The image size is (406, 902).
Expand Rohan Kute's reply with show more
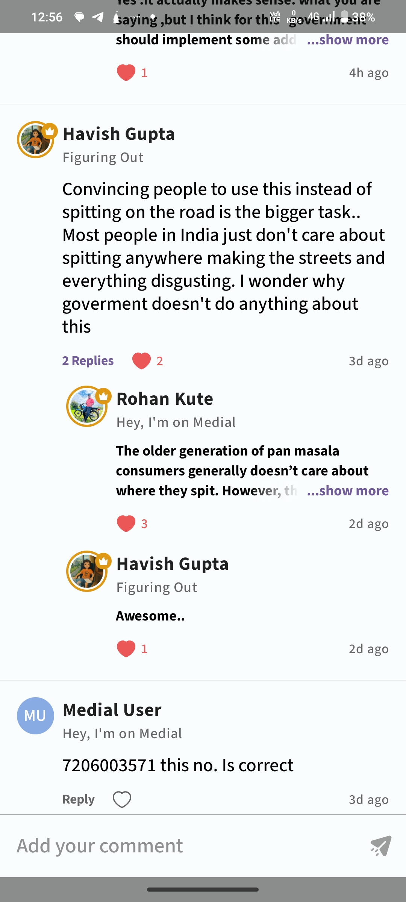[x=348, y=490]
